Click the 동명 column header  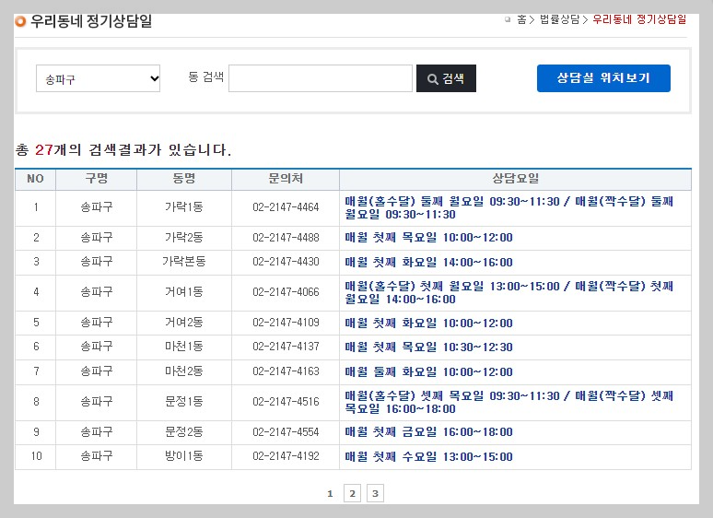tap(184, 179)
